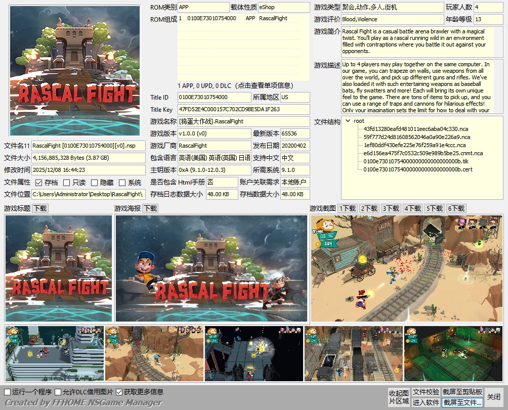The height and width of the screenshot is (410, 508).
Task: Select the green sewer screenshot thumbnail
Action: point(453,353)
